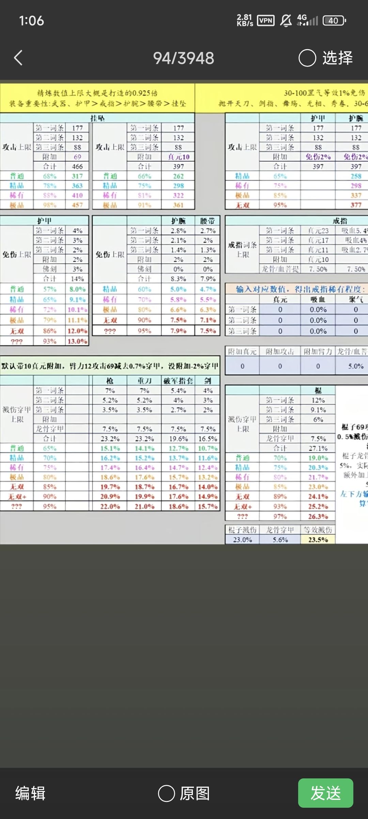Tap the 枪 weapon column header
This screenshot has height=819, width=368.
point(110,380)
